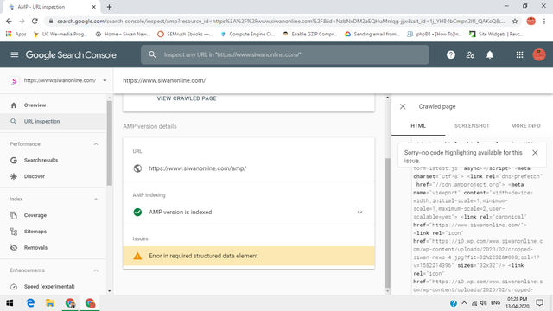The height and width of the screenshot is (311, 553).
Task: Open the Coverage report
Action: point(53,215)
